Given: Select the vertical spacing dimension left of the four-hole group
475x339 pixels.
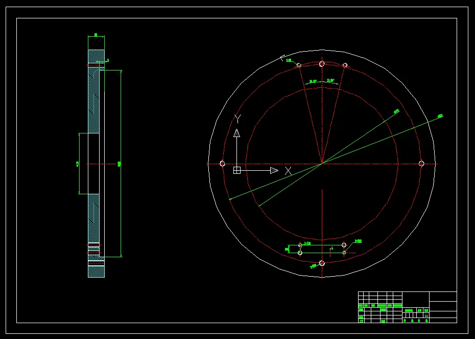Looking at the screenshot, I should (287, 249).
